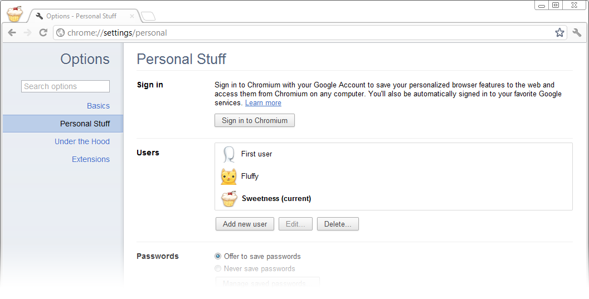
Task: Click the forward navigation arrow
Action: pos(27,33)
